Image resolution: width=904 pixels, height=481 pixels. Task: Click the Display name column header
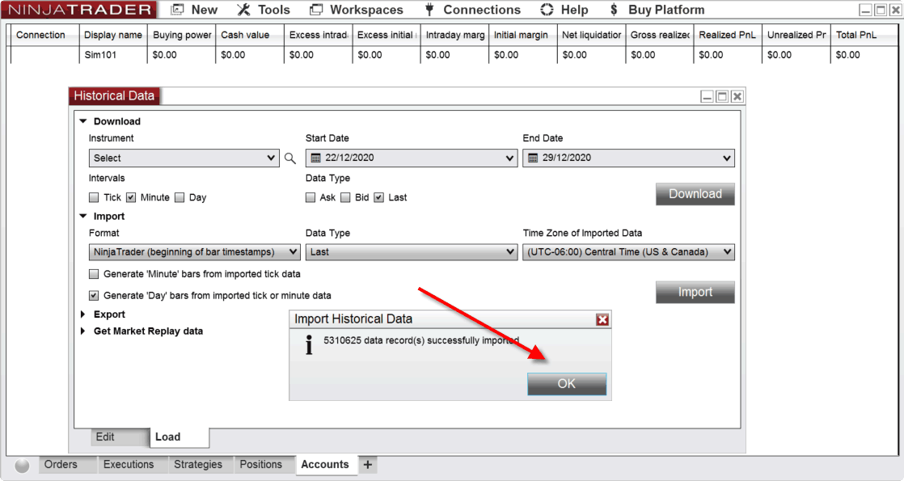click(113, 36)
